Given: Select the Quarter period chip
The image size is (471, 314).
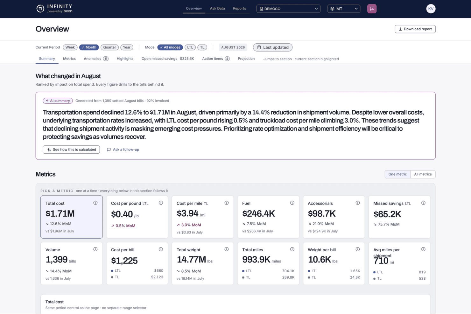Looking at the screenshot, I should 109,47.
